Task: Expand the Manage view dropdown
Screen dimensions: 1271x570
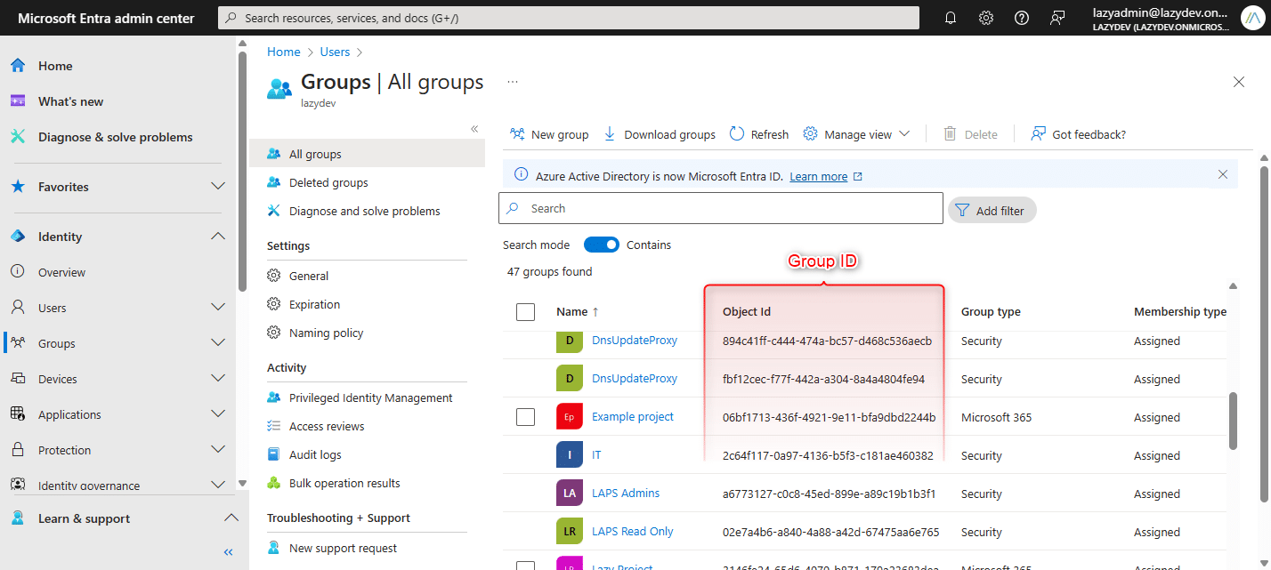Action: [x=856, y=134]
